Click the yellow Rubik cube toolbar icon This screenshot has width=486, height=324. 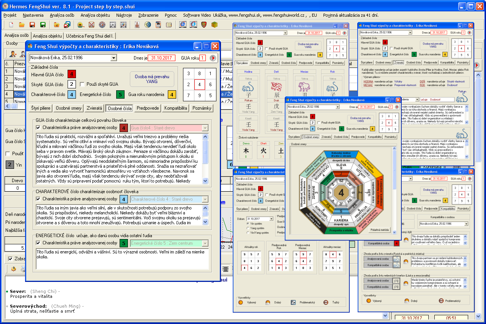click(215, 25)
